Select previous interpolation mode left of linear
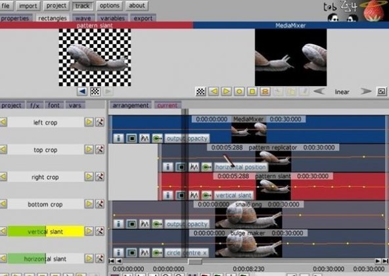Image resolution: width=389 pixels, height=276 pixels. tap(319, 91)
